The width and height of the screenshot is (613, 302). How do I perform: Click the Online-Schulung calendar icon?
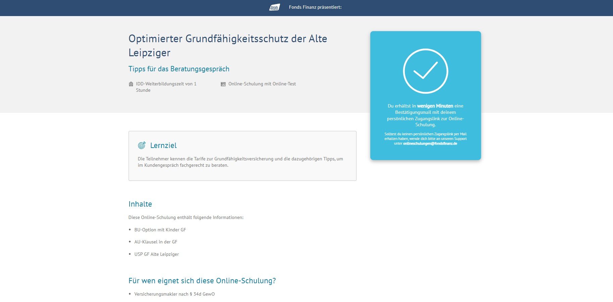click(x=223, y=84)
